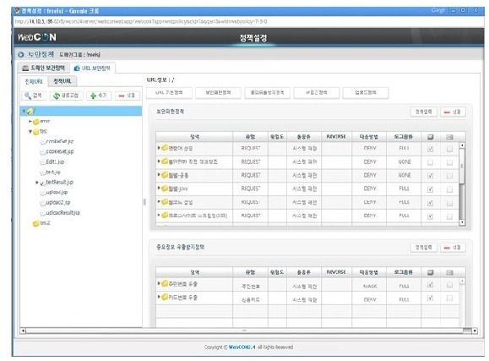The height and width of the screenshot is (361, 489).
Task: Click the folder icon of 웹쉘-공통 policy
Action: pos(165,175)
